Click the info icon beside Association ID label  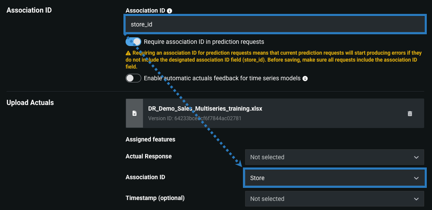tap(169, 10)
